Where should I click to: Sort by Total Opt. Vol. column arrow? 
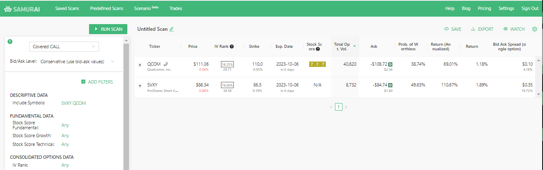click(x=355, y=46)
